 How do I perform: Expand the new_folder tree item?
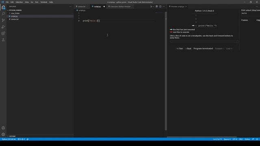(40, 13)
